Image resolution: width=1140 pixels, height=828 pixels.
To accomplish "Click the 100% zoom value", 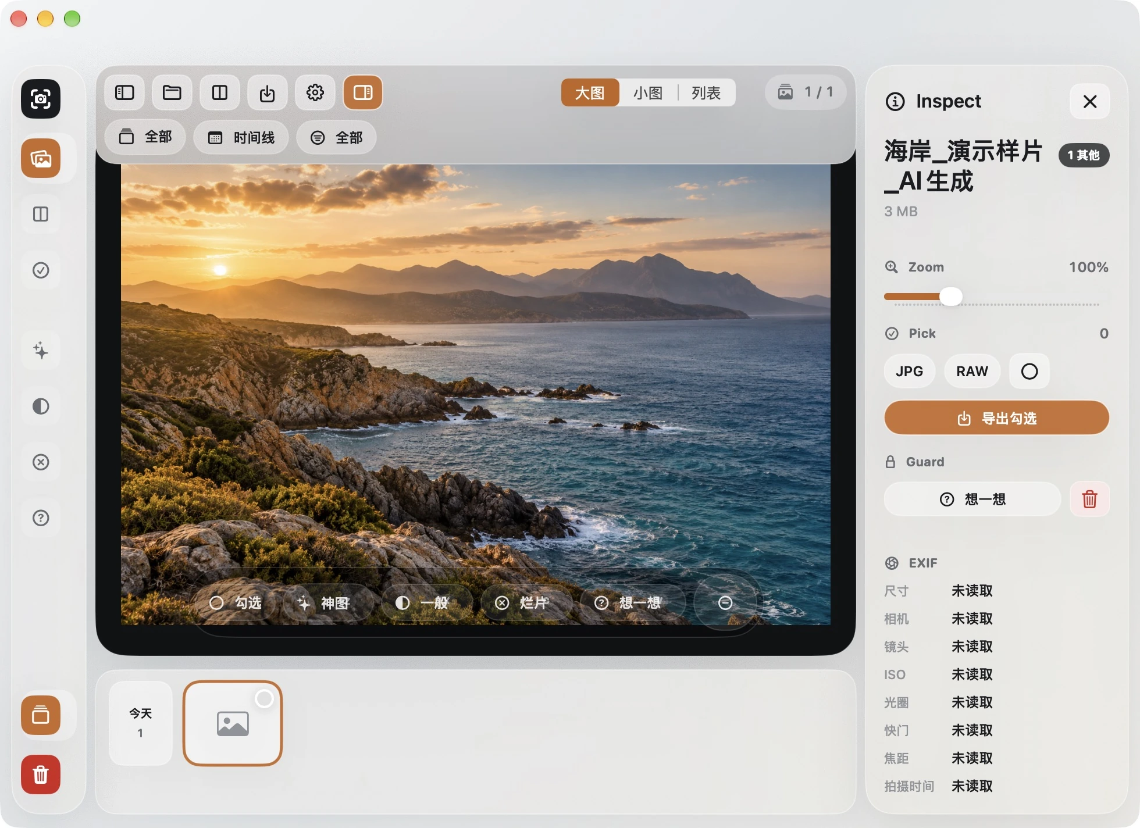I will pyautogui.click(x=1088, y=267).
